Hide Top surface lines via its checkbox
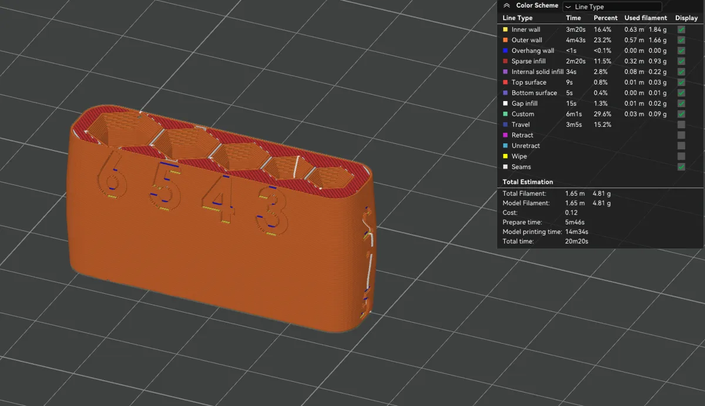Viewport: 705px width, 406px height. click(x=681, y=82)
